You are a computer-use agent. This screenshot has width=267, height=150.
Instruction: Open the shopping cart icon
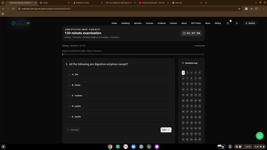(x=228, y=23)
